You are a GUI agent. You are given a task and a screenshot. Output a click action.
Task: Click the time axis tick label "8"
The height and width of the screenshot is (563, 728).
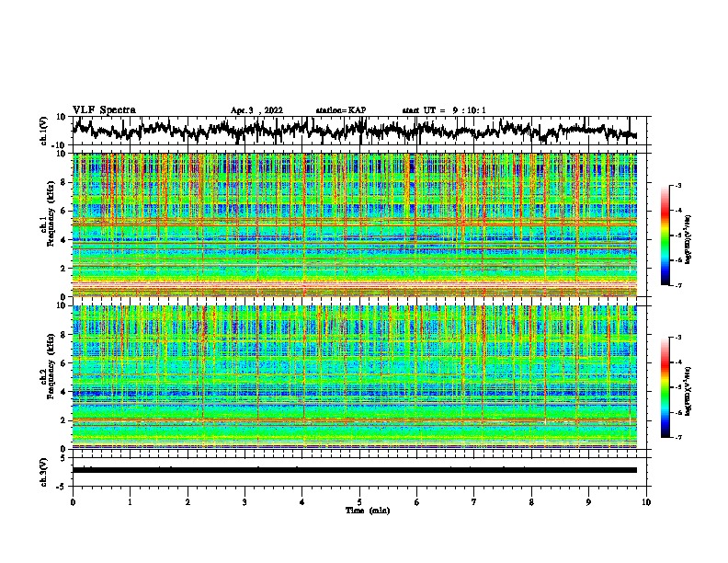tap(531, 502)
